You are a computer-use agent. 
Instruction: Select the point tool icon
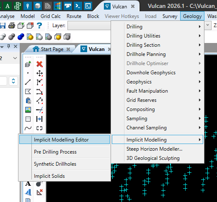tap(28, 73)
